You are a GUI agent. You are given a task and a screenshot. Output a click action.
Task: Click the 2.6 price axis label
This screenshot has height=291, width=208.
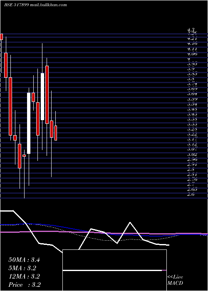[191, 195]
